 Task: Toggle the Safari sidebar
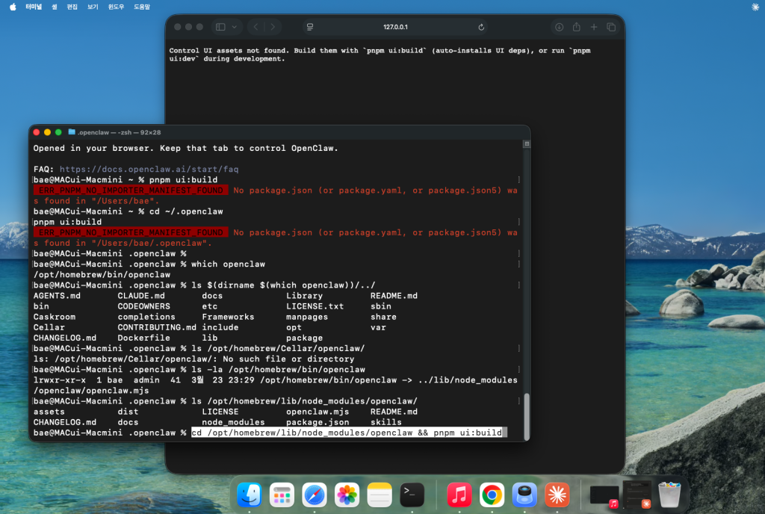(x=220, y=27)
